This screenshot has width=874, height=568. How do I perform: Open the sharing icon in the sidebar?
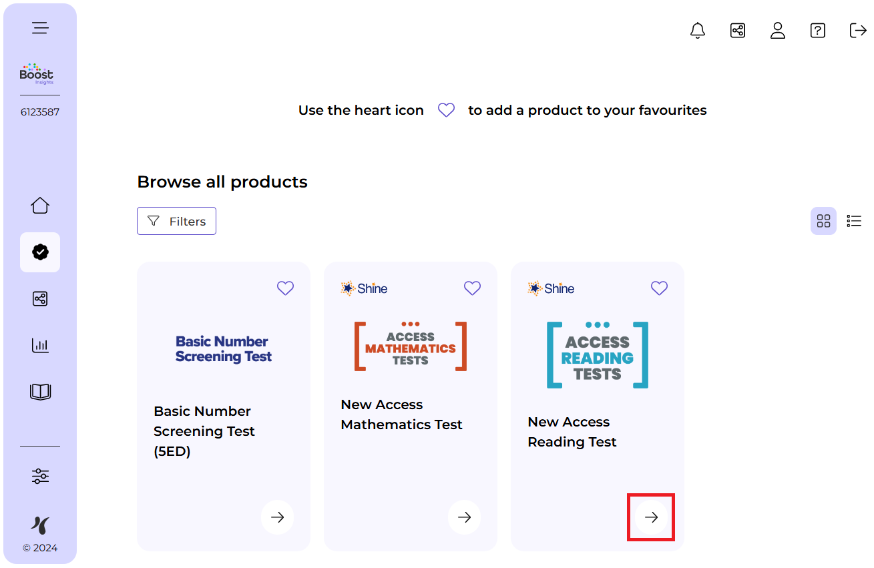click(40, 299)
